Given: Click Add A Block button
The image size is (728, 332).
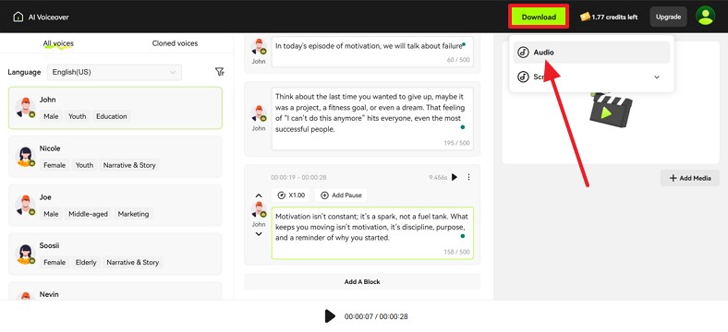Looking at the screenshot, I should (x=362, y=281).
